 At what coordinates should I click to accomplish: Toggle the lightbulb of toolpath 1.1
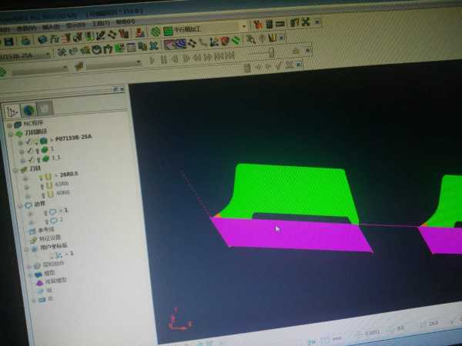[x=38, y=160]
